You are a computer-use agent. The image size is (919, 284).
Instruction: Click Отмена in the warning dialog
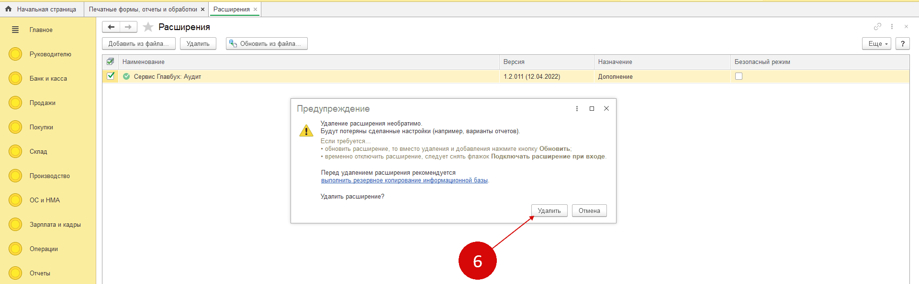click(x=589, y=210)
